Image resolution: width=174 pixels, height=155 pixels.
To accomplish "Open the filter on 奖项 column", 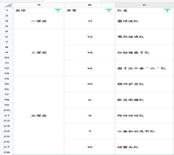I will click(58, 10).
